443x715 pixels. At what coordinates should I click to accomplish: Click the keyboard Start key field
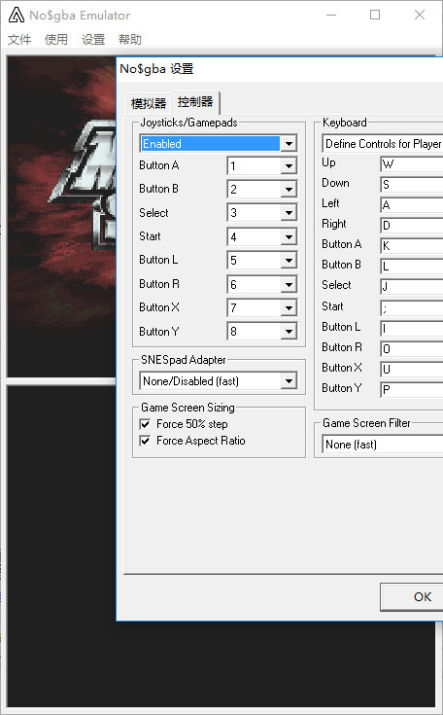tap(412, 308)
